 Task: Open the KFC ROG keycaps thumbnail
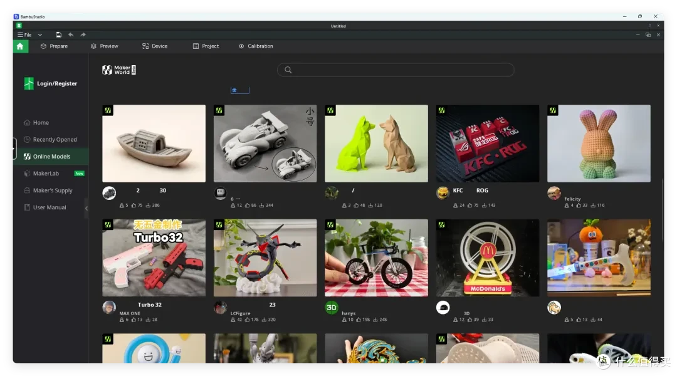pyautogui.click(x=488, y=144)
